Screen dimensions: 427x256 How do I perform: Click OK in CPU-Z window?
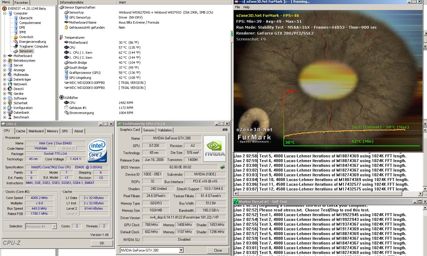coord(102,243)
